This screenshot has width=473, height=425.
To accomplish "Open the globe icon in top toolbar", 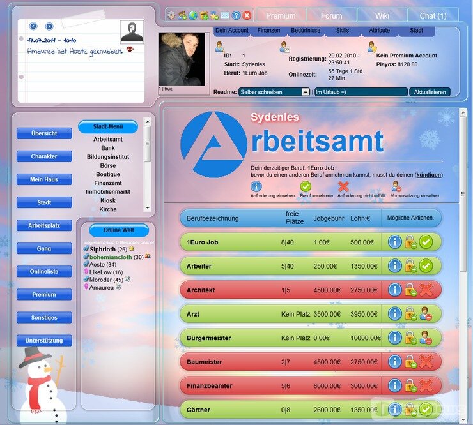I will pyautogui.click(x=193, y=15).
